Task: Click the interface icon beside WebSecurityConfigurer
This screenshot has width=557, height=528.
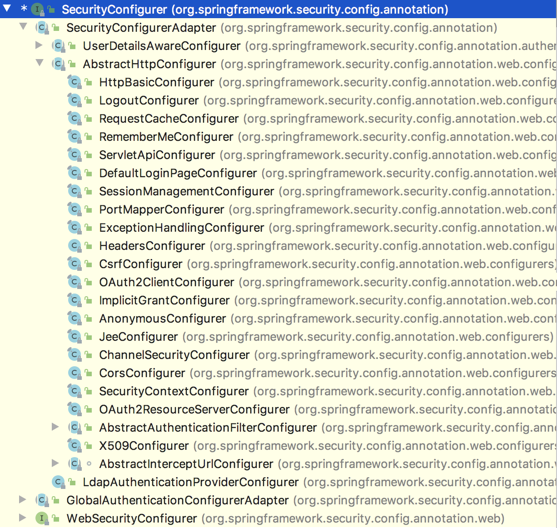Action: click(42, 518)
